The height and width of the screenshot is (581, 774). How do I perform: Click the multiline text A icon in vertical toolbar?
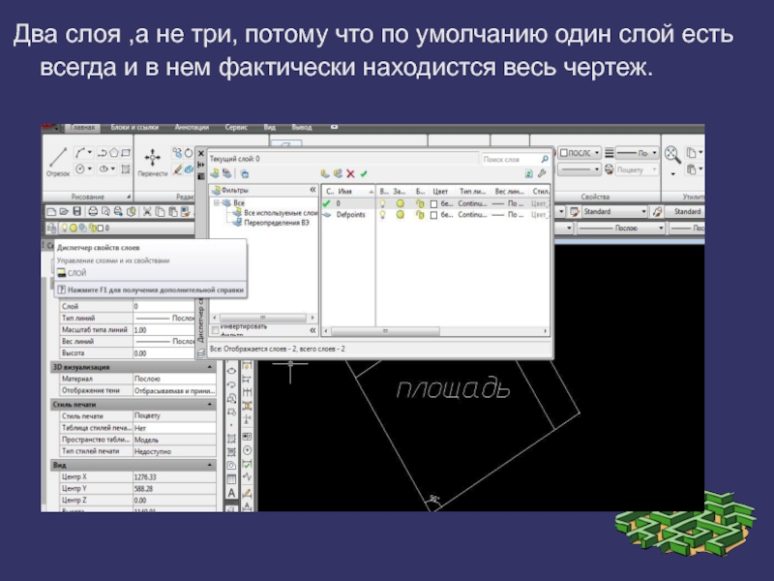pos(231,493)
